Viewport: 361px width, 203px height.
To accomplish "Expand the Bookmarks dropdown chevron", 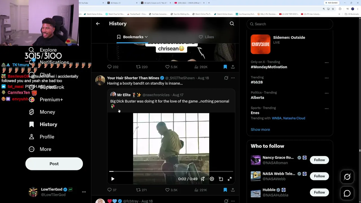I will click(146, 37).
